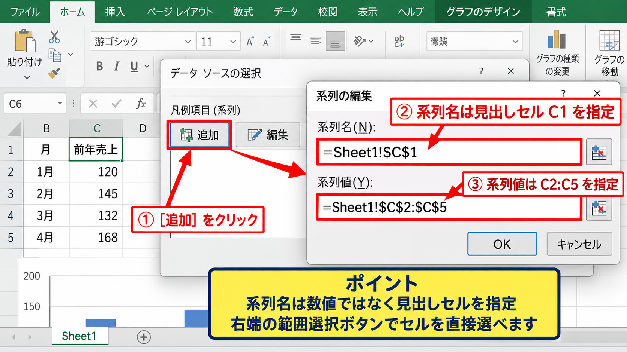
Task: Select the cell with value 168
Action: 96,237
